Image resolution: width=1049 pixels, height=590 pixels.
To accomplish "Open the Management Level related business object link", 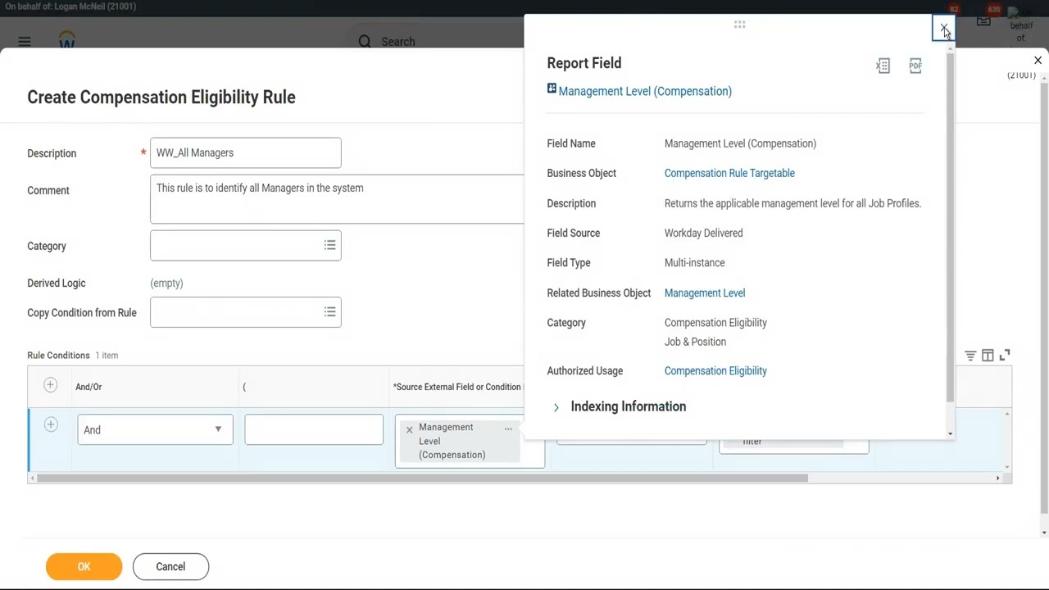I will click(705, 293).
